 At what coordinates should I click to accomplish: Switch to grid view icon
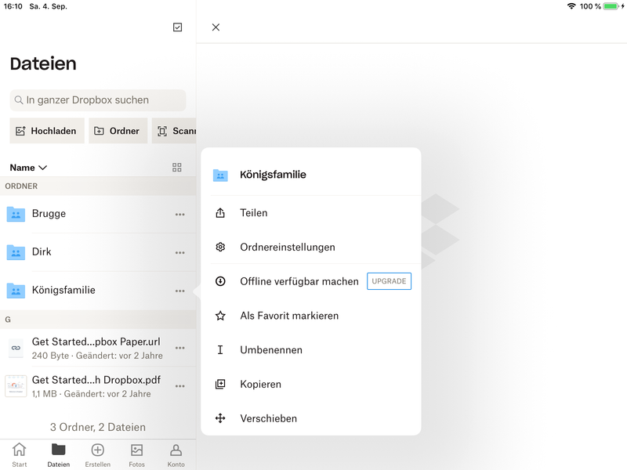[177, 168]
